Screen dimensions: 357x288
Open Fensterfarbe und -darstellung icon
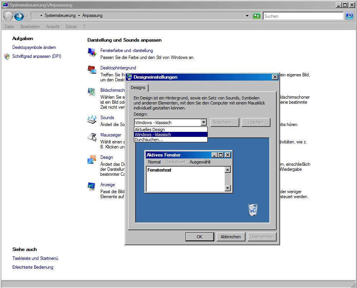pos(92,52)
